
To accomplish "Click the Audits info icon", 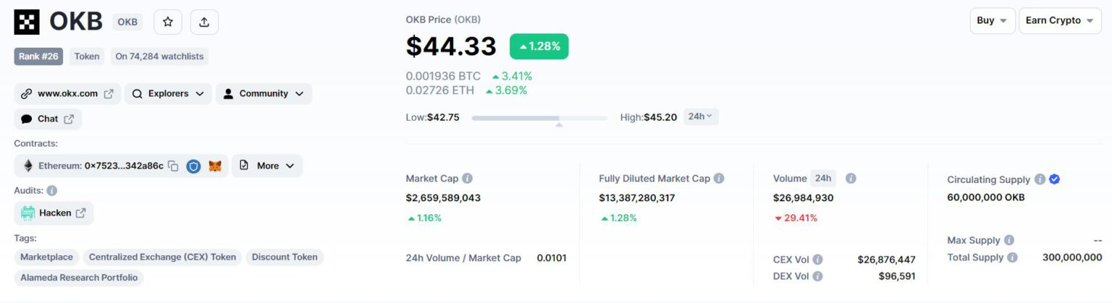I will tap(51, 191).
